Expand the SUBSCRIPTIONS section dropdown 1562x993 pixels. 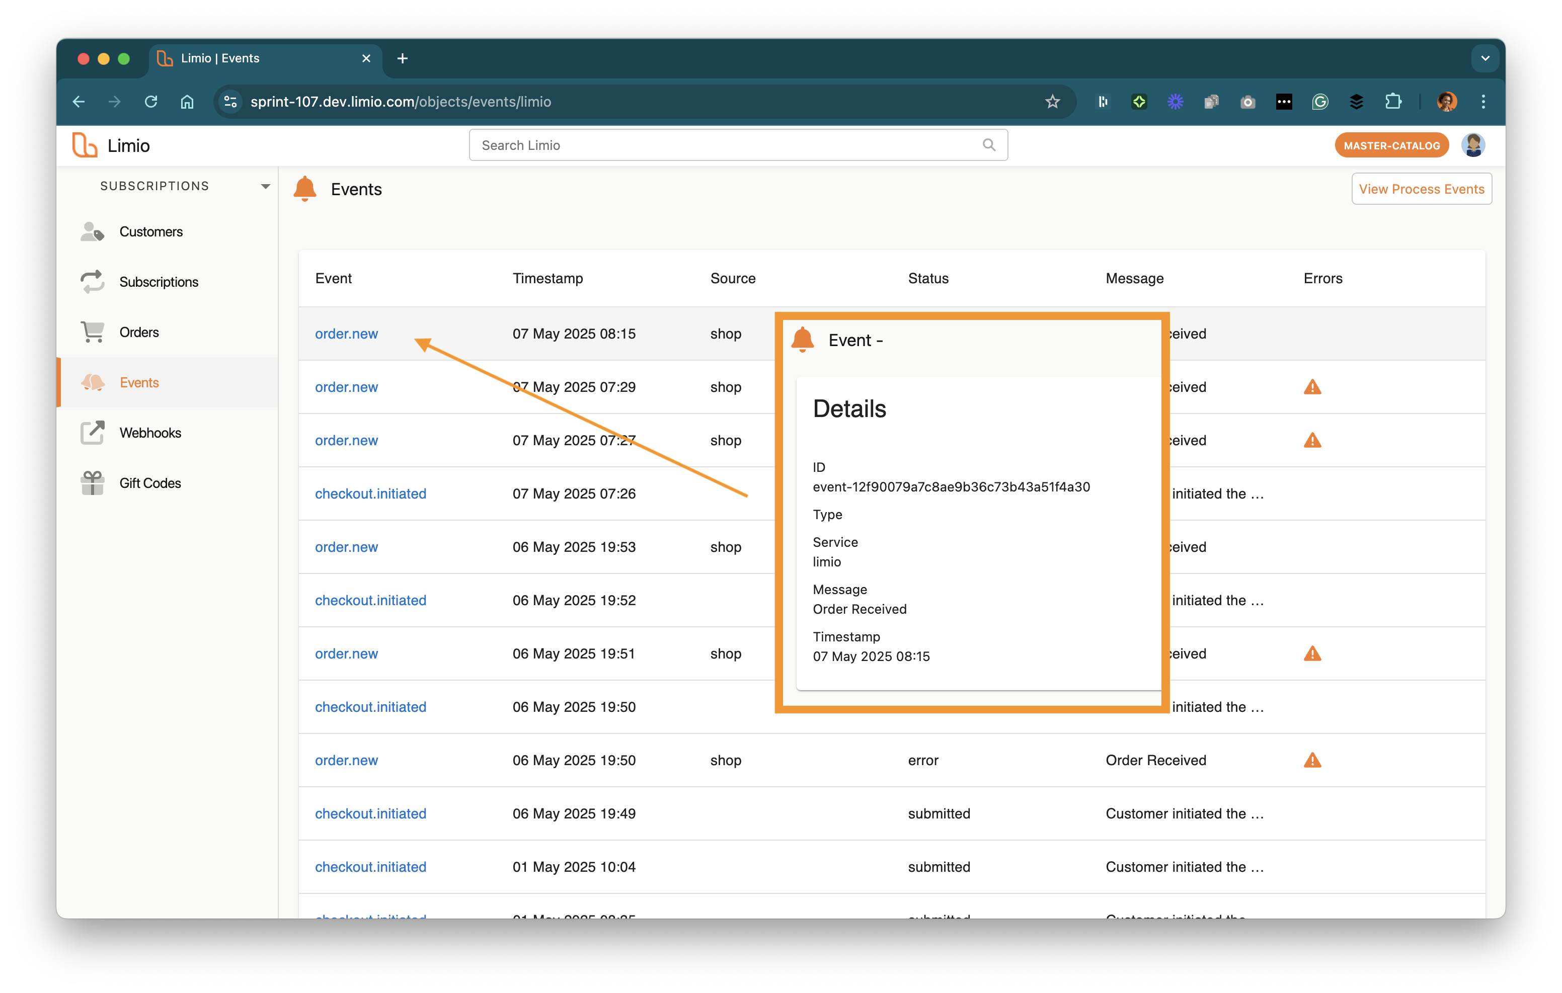[x=265, y=186]
